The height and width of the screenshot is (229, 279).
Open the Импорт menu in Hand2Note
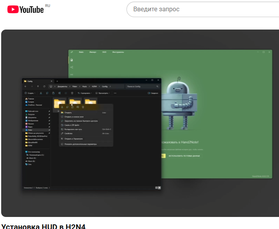93,52
